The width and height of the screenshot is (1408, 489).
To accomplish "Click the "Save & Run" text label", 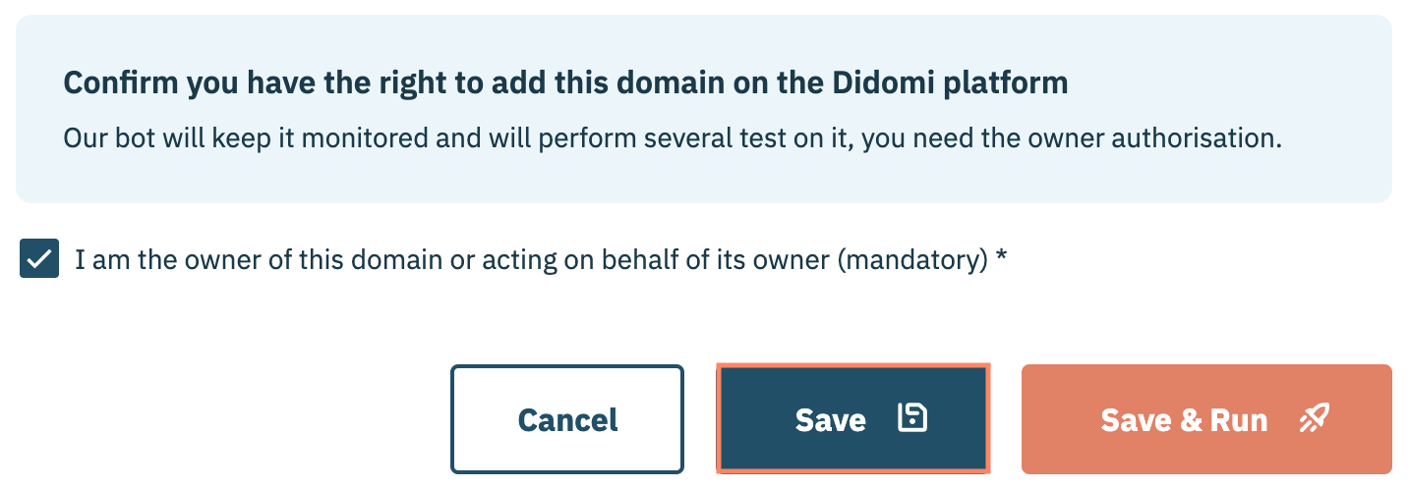I will coord(1184,420).
